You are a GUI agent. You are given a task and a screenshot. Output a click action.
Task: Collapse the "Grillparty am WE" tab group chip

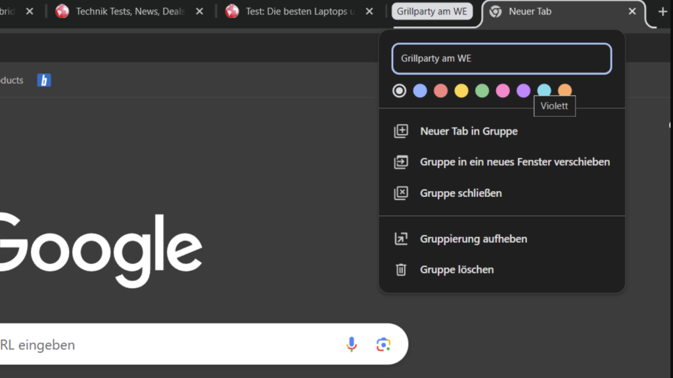pyautogui.click(x=432, y=12)
